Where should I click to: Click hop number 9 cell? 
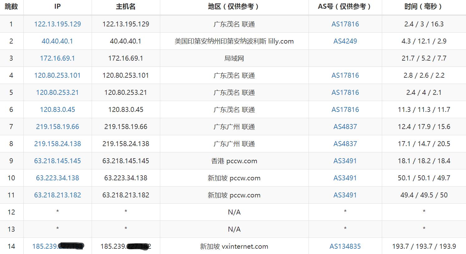[x=11, y=161]
